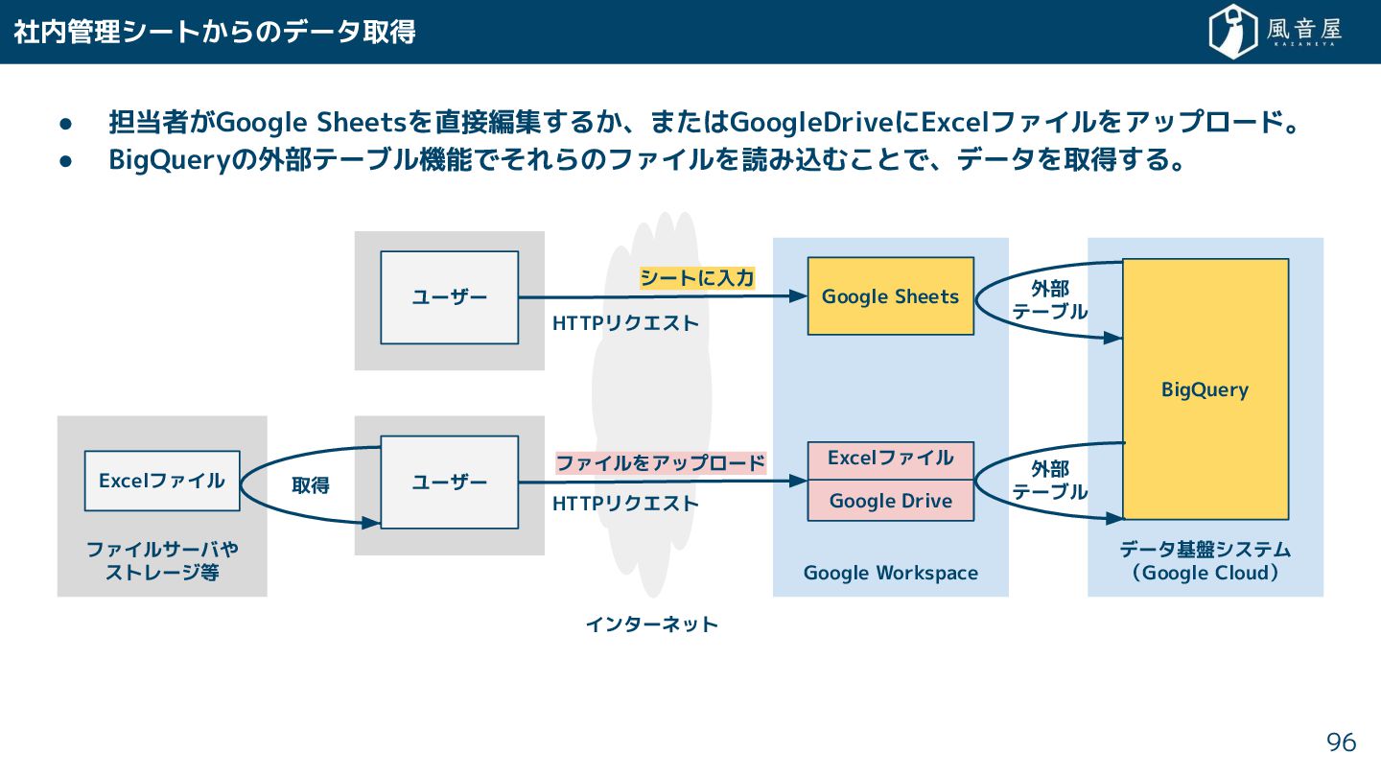Click HTTPリクエスト text under シートに入力
The height and width of the screenshot is (777, 1381).
coord(625,323)
